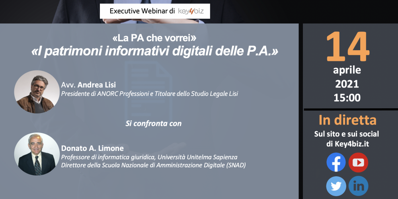Screen dimensions: 398x199
Task: Click the year '2021'
Action: [347, 84]
